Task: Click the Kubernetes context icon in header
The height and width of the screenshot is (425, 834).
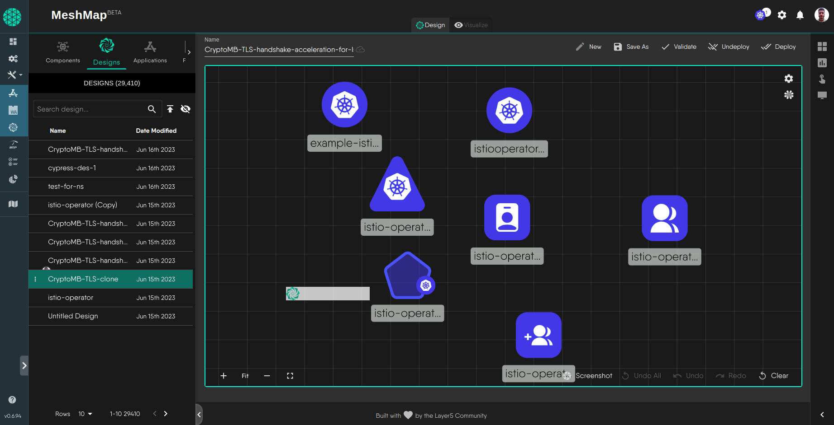Action: click(x=760, y=15)
